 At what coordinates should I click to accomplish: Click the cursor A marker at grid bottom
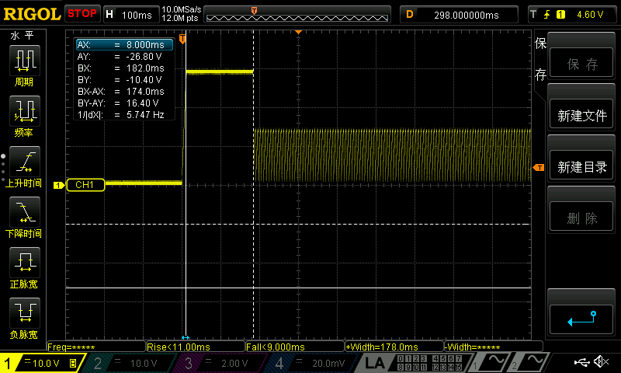point(186,338)
